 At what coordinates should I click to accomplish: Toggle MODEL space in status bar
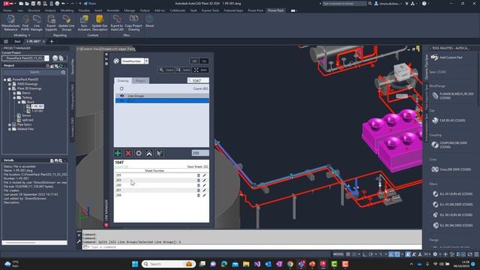338,254
